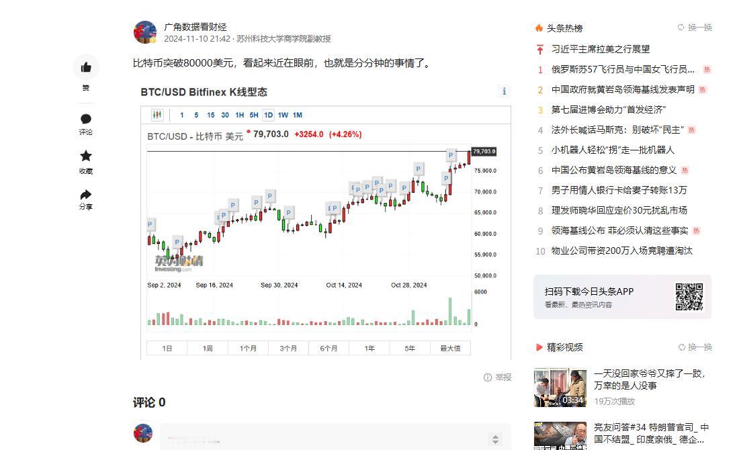The image size is (735, 450).
Task: Click pattern marker P nearest the 79,703.0 line
Action: point(450,155)
